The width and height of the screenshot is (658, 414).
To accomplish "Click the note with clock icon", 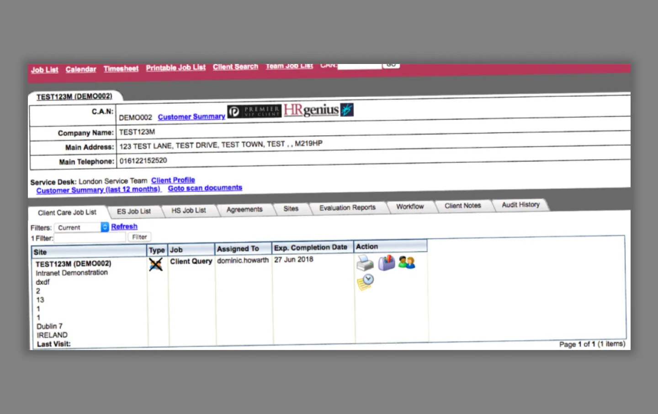I will pos(365,282).
